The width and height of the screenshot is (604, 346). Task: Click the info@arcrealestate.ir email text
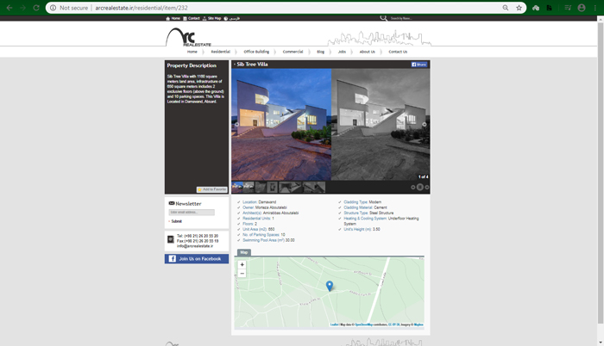point(195,246)
